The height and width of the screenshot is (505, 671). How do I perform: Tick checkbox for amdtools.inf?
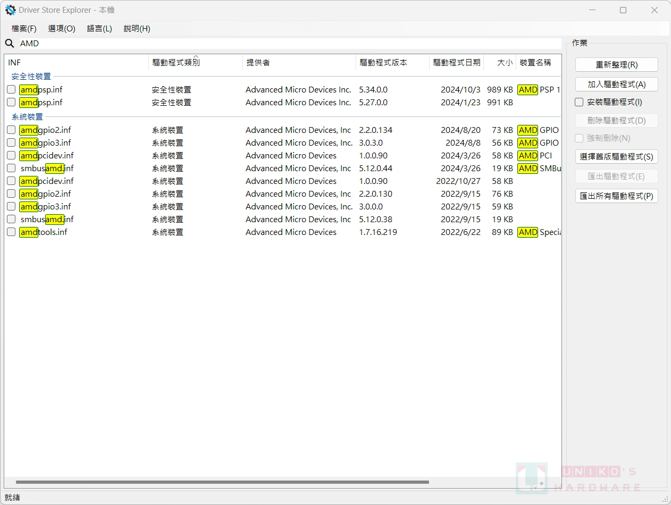coord(11,232)
